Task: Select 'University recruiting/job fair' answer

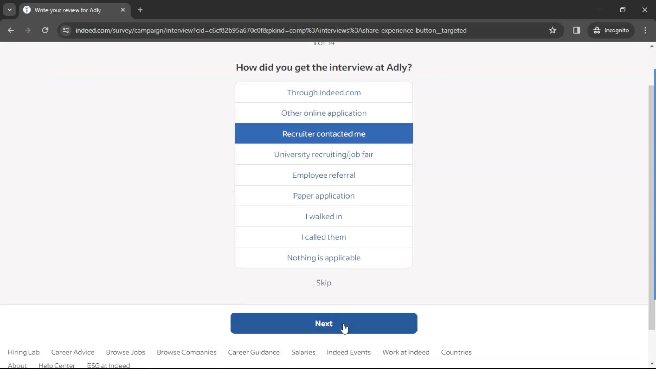Action: click(324, 154)
